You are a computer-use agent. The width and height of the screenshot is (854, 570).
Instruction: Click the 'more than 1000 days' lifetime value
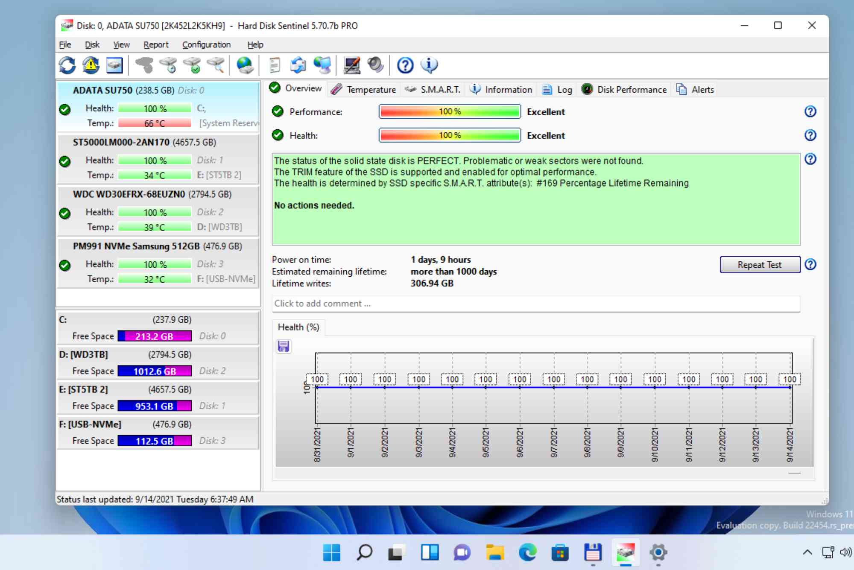coord(454,272)
